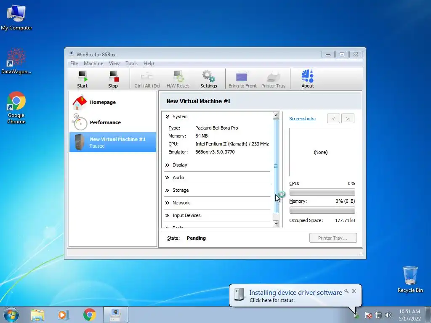Image resolution: width=431 pixels, height=323 pixels.
Task: Open notification options wrench icon
Action: [x=346, y=291]
